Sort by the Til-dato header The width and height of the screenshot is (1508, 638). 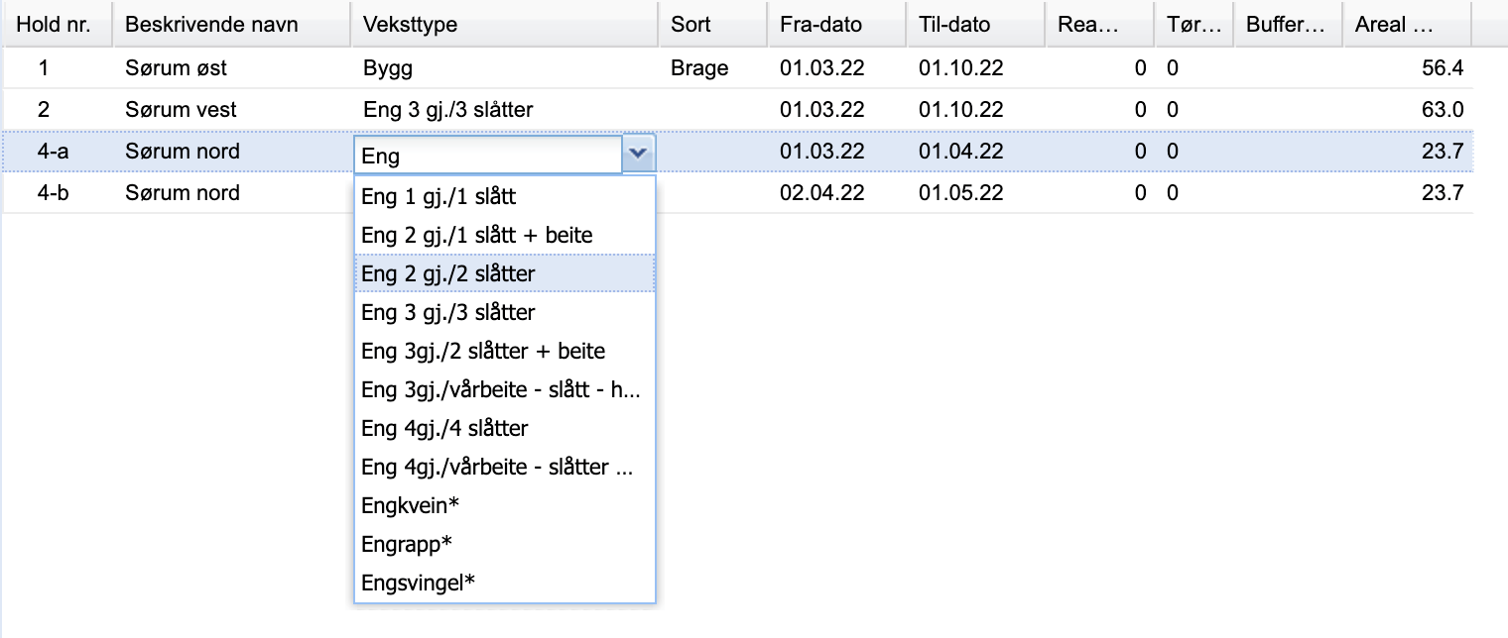pos(976,24)
